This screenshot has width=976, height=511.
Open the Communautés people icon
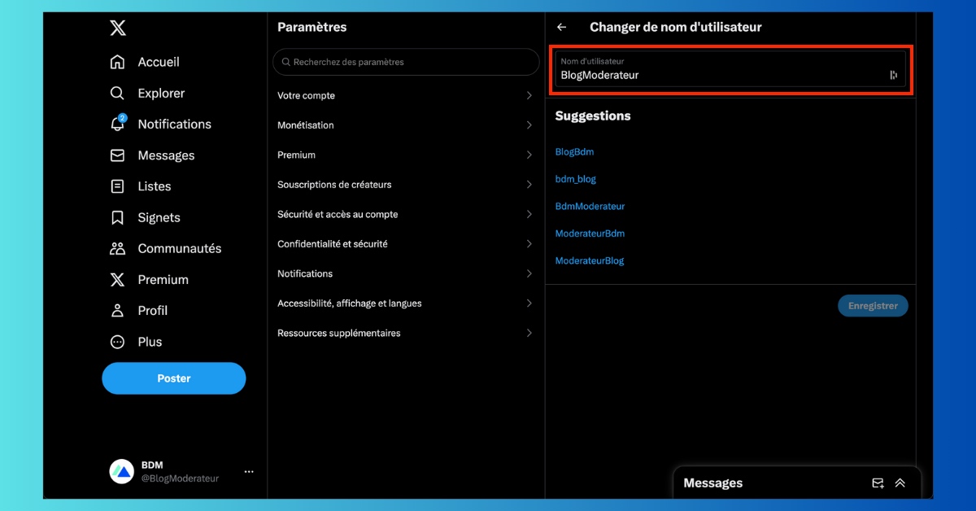coord(118,248)
